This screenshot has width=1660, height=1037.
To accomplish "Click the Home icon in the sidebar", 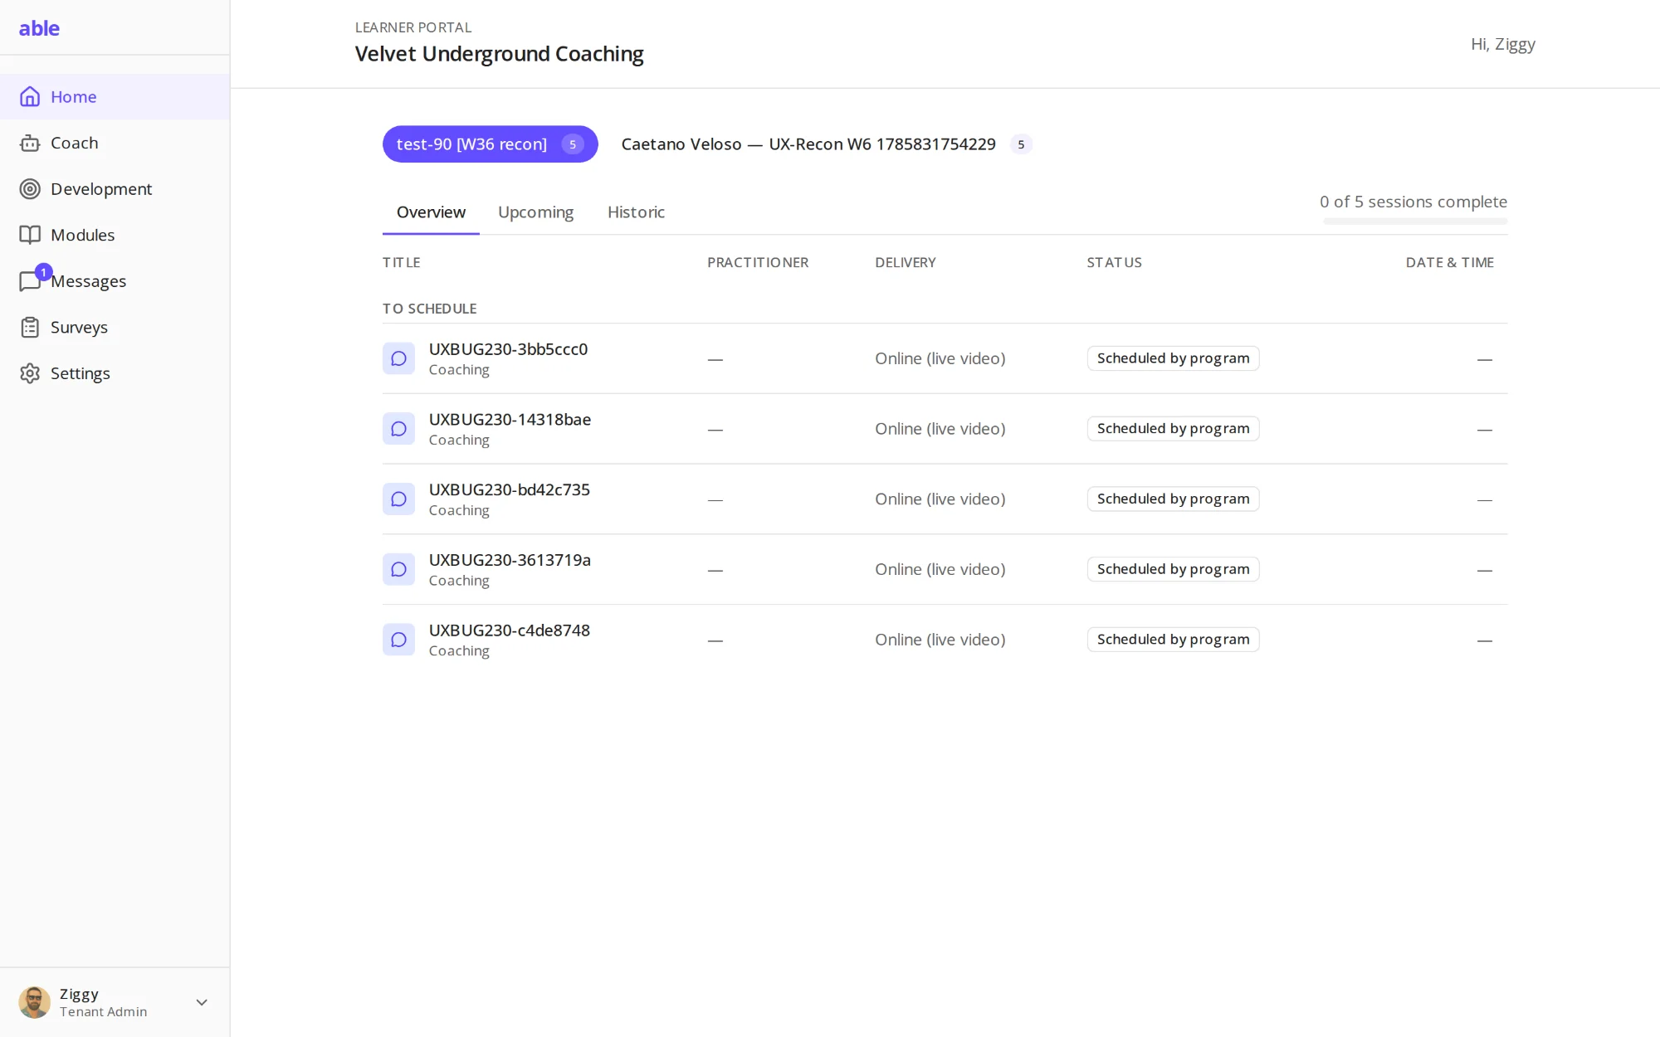I will (x=30, y=97).
